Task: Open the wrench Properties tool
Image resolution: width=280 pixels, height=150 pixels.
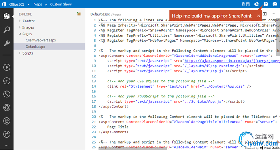Action: click(x=7, y=43)
